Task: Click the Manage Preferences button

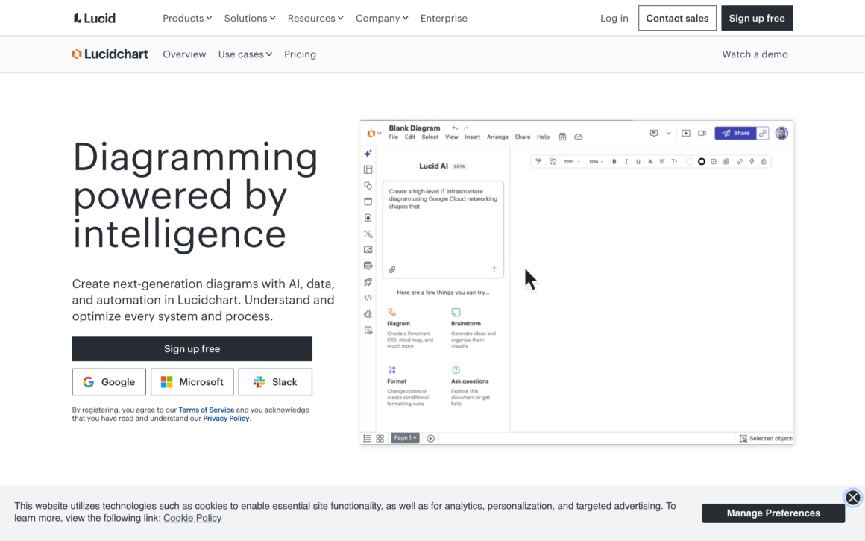Action: 773,513
